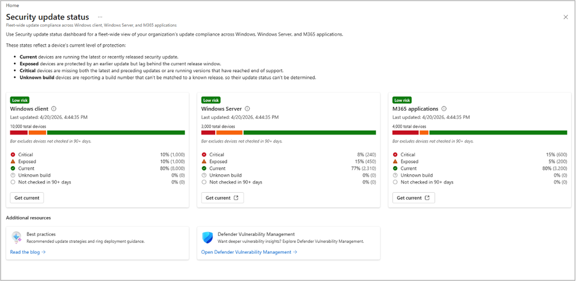Click the red Critical segment of M365 applications bar
576x281 pixels.
click(406, 133)
